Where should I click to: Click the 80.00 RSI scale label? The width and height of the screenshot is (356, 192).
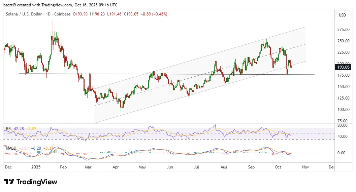[x=342, y=125]
